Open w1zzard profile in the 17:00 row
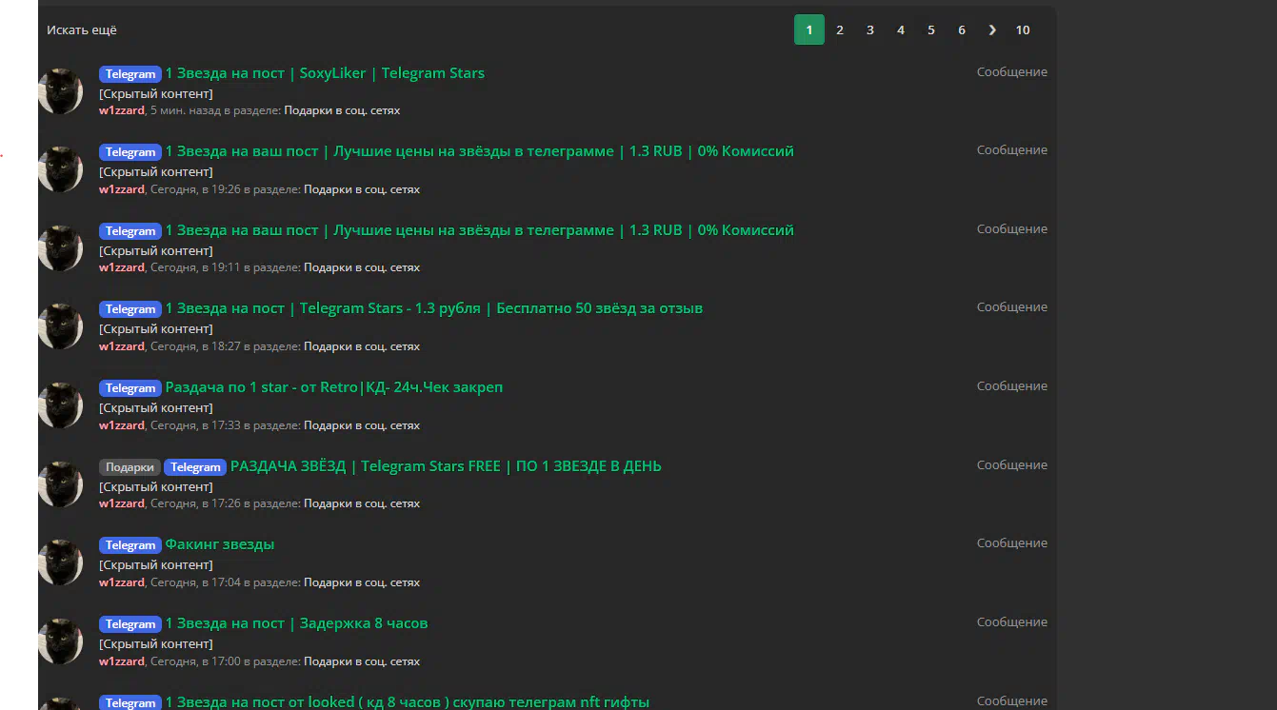This screenshot has height=710, width=1277. click(x=122, y=661)
